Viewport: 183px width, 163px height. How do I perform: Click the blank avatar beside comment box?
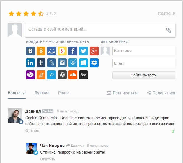[15, 30]
